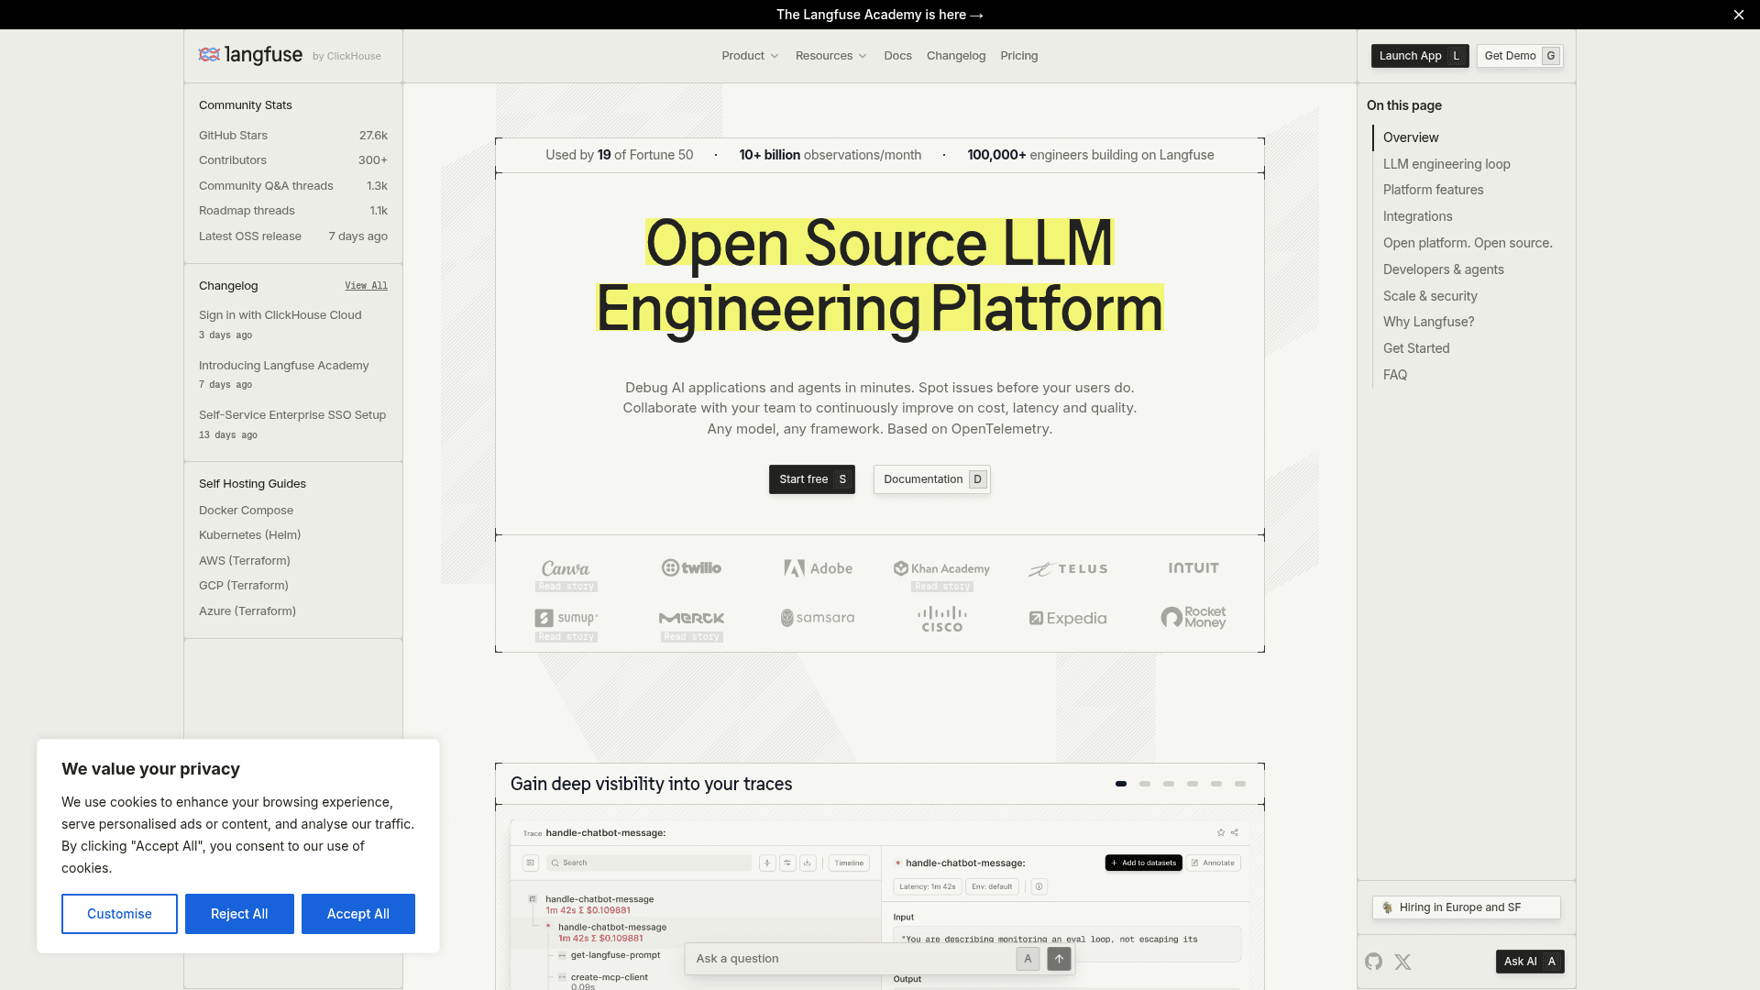Click the Langfuse logo in the header
The height and width of the screenshot is (990, 1760).
click(x=250, y=55)
